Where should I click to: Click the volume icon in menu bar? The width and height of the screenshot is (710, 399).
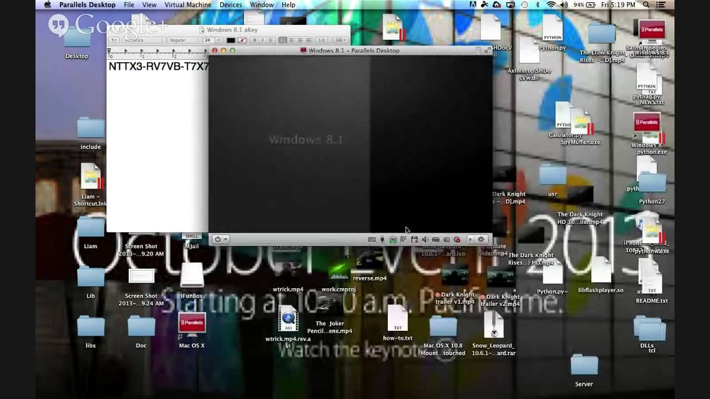564,4
